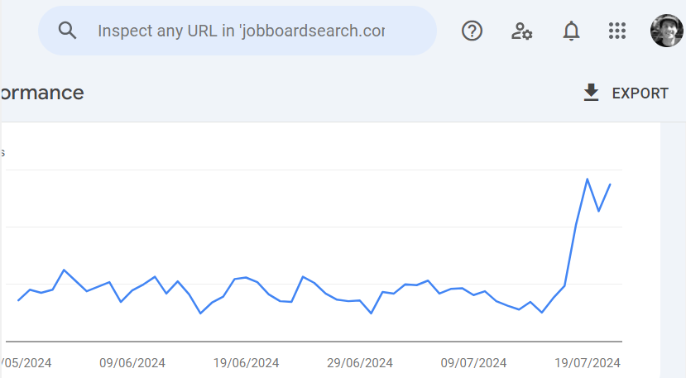The image size is (686, 378).
Task: Click the last data point at chart's right end
Action: point(610,184)
